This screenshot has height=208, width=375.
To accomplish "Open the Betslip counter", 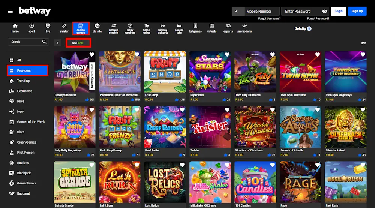I will click(303, 29).
